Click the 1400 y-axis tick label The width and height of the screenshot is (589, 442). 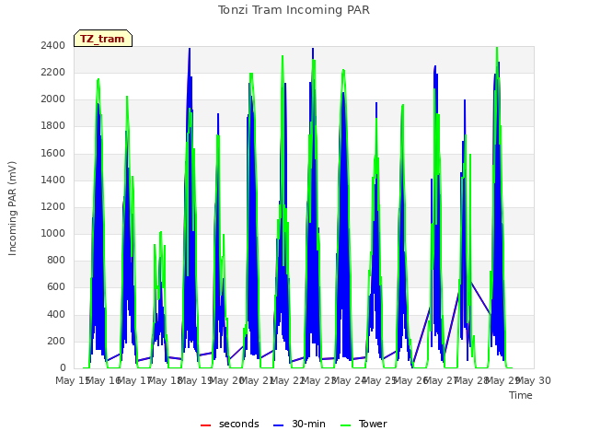53,180
